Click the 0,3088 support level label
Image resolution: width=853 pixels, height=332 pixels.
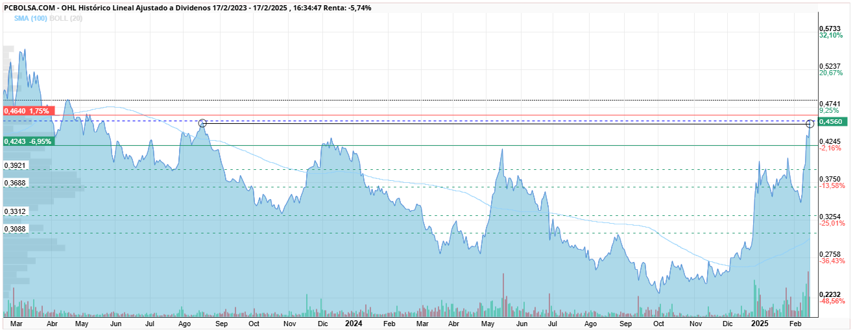point(15,229)
